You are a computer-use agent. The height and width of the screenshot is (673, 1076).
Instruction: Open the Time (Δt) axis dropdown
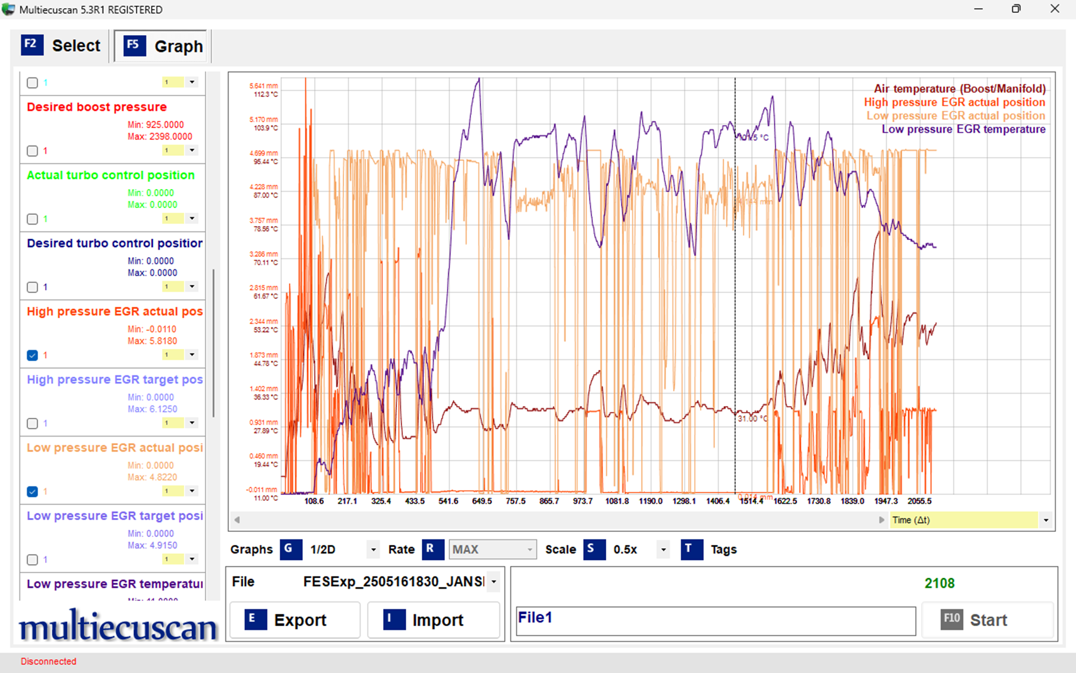point(1046,520)
